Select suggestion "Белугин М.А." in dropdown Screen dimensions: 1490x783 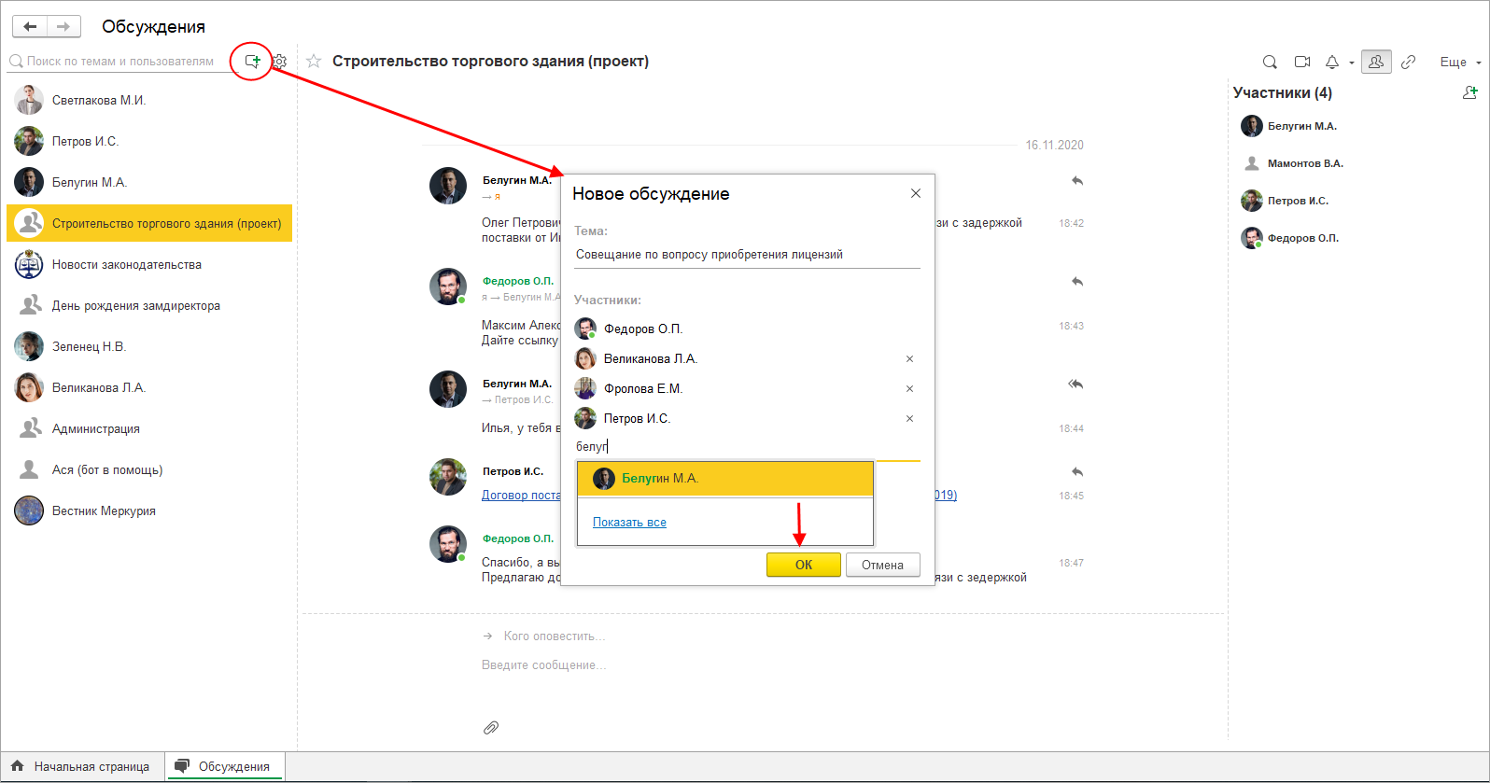[725, 479]
